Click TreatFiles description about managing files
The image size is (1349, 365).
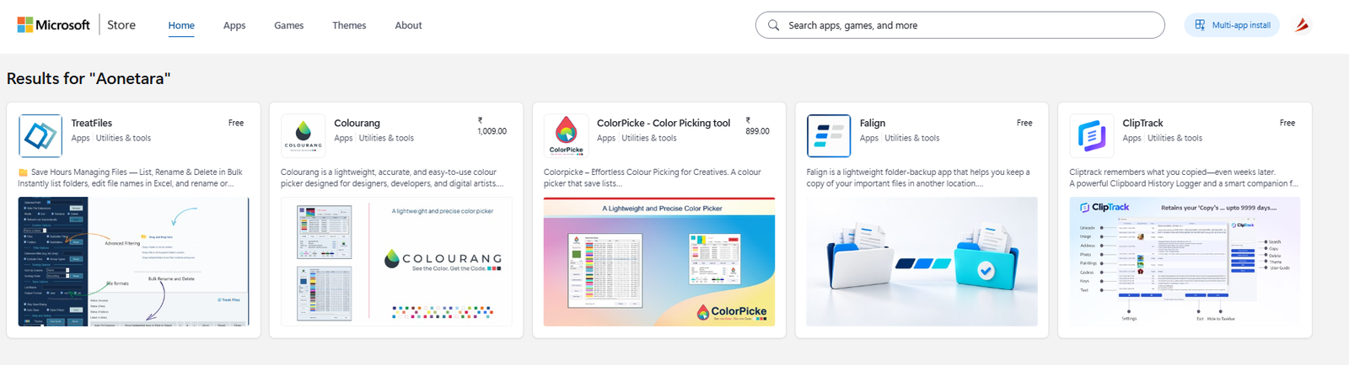(131, 177)
